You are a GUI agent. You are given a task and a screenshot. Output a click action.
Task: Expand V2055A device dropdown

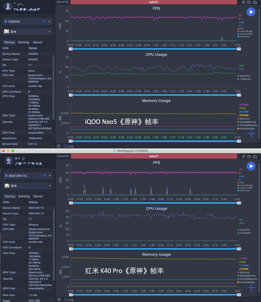[x=49, y=22]
